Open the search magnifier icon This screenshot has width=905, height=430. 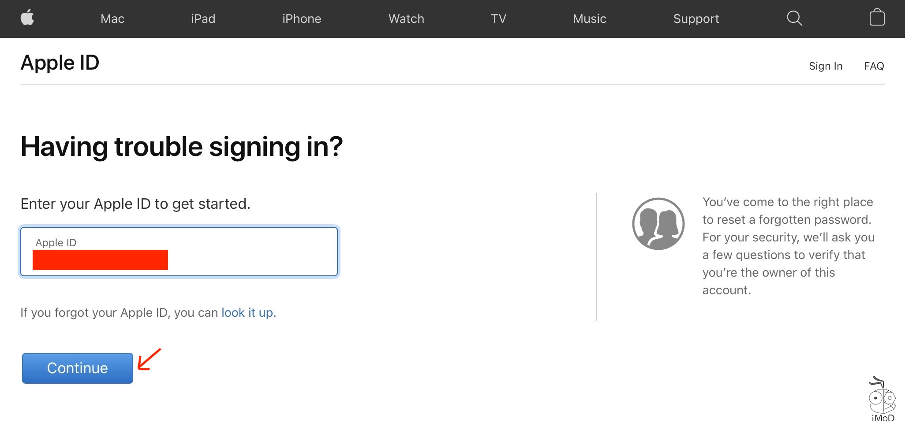(x=794, y=18)
